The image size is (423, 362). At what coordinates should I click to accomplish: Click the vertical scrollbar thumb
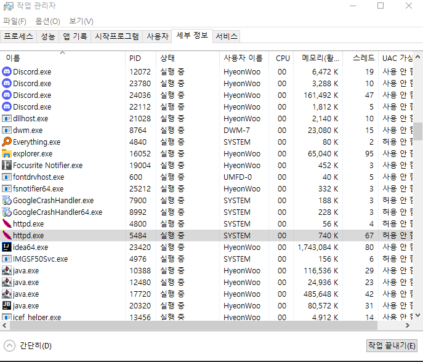click(x=418, y=131)
